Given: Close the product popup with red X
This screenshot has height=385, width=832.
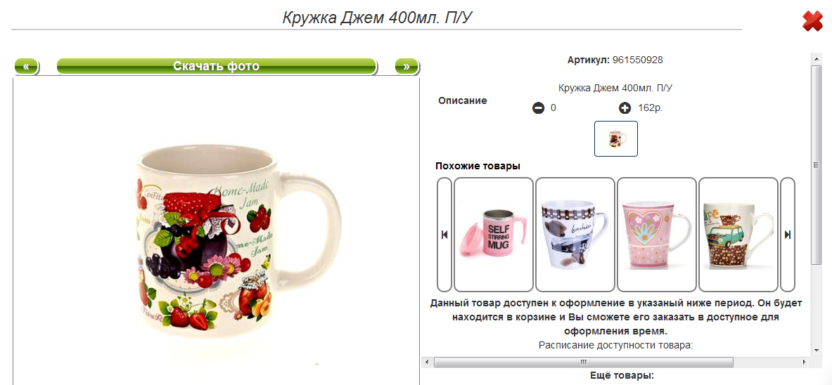Looking at the screenshot, I should [x=812, y=21].
